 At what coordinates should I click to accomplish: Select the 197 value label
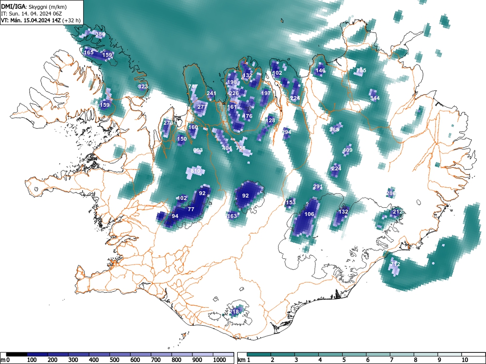click(x=266, y=93)
